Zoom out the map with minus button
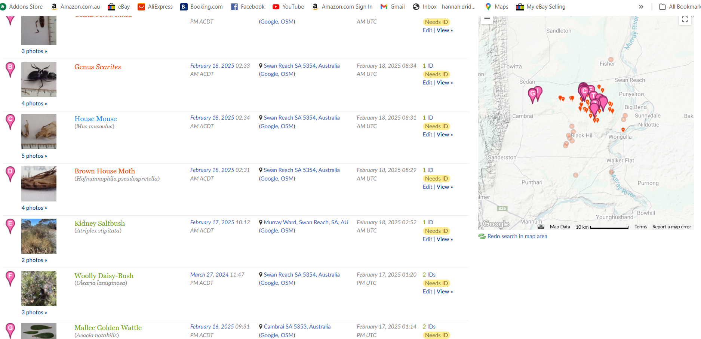 (487, 19)
